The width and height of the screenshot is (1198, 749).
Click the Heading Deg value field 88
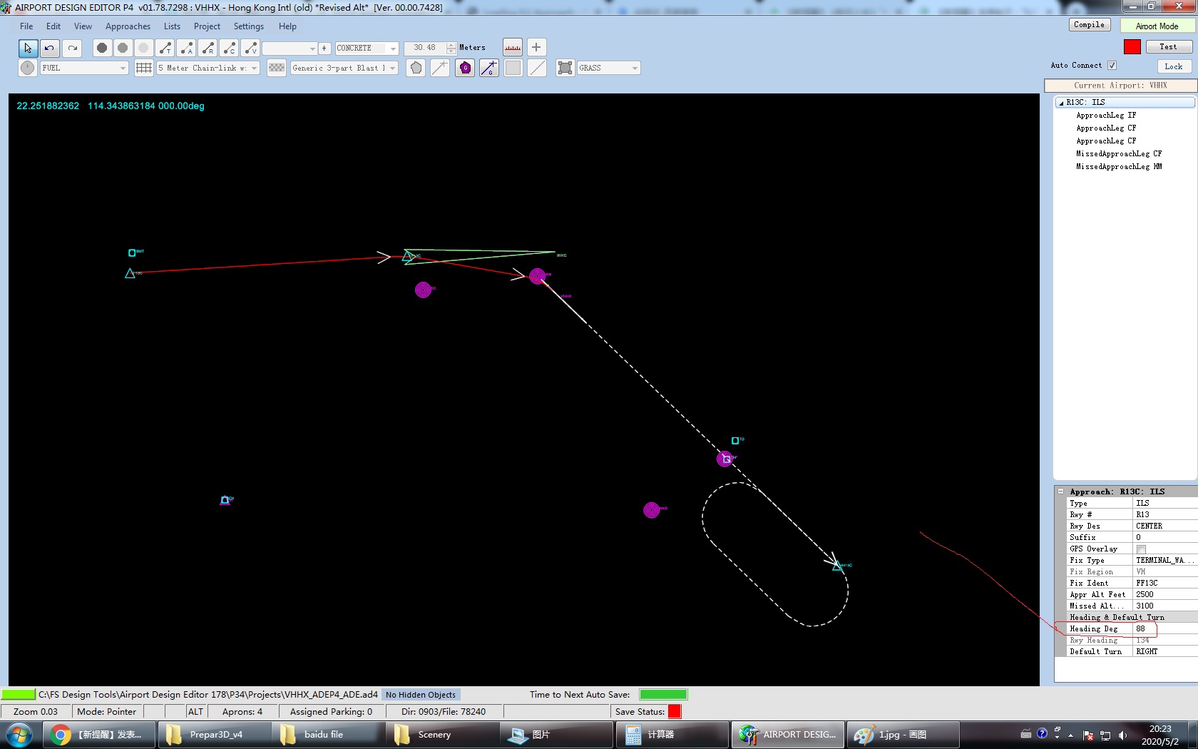coord(1164,628)
